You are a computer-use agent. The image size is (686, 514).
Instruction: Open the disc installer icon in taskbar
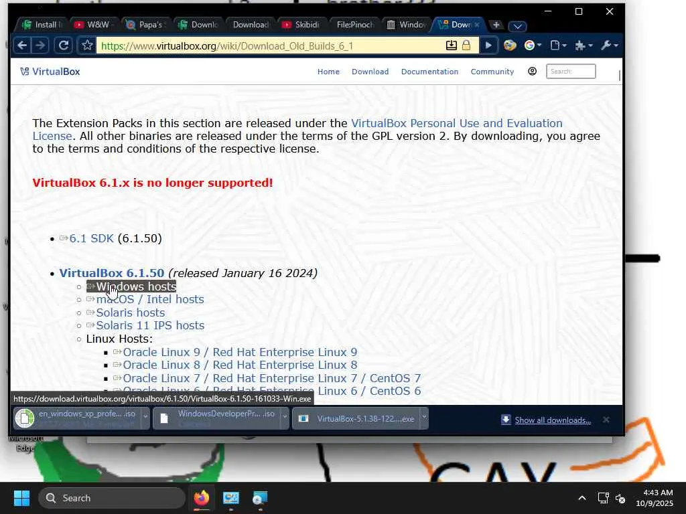click(x=260, y=498)
